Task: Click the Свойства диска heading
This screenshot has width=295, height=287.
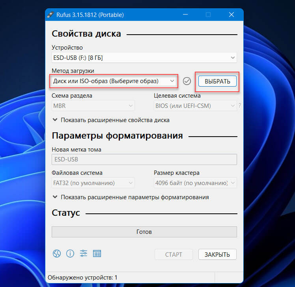Action: (86, 34)
